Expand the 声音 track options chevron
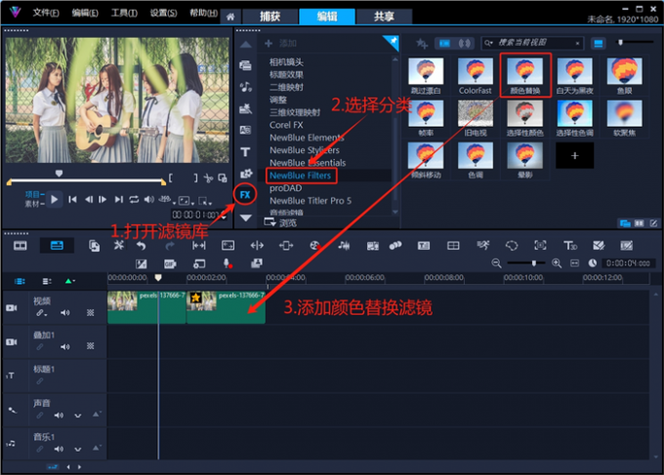 tap(78, 416)
